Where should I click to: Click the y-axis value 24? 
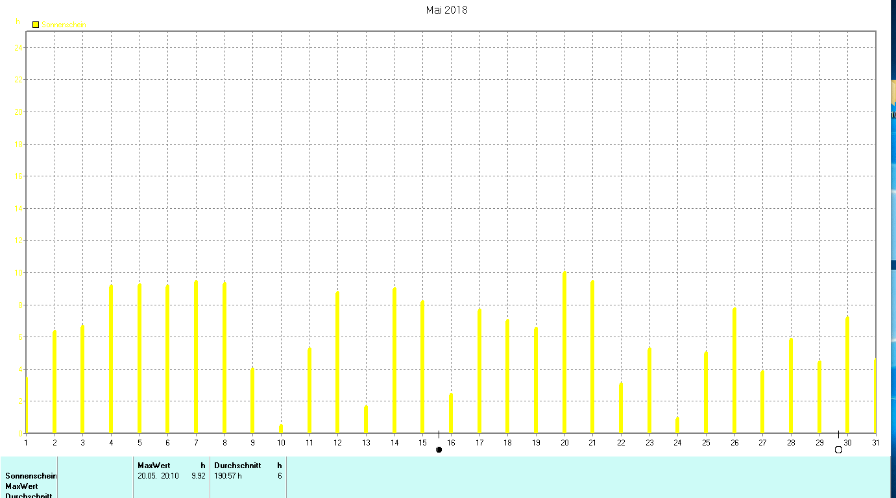(x=19, y=47)
